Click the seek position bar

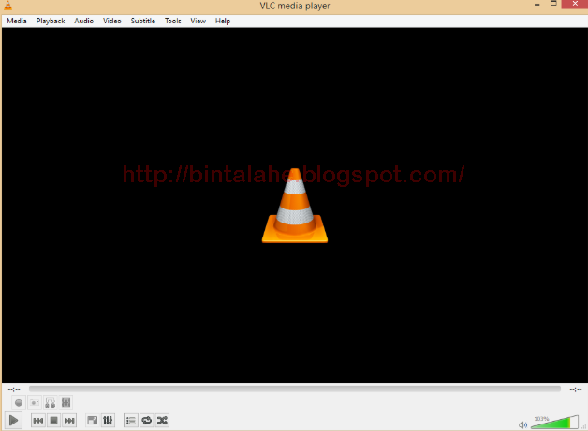pyautogui.click(x=295, y=389)
